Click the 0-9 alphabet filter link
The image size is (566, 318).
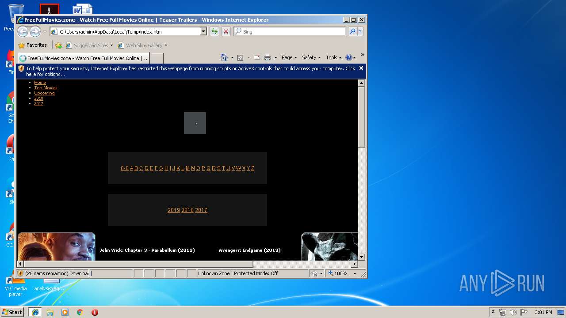point(125,168)
